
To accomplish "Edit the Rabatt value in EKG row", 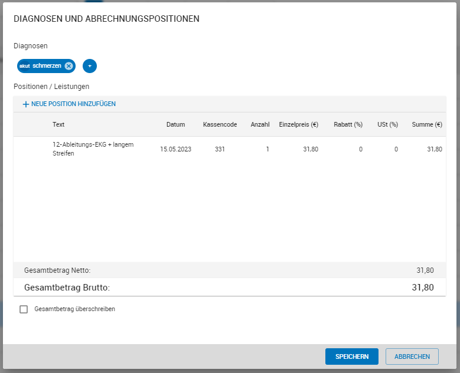I will [360, 150].
